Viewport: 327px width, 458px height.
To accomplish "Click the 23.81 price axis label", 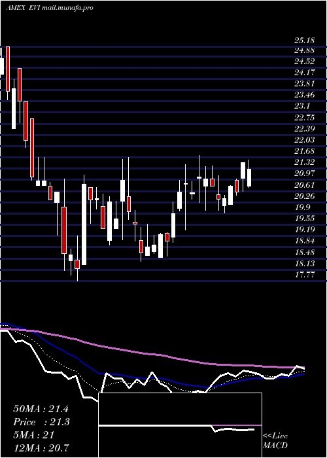I will coord(304,84).
